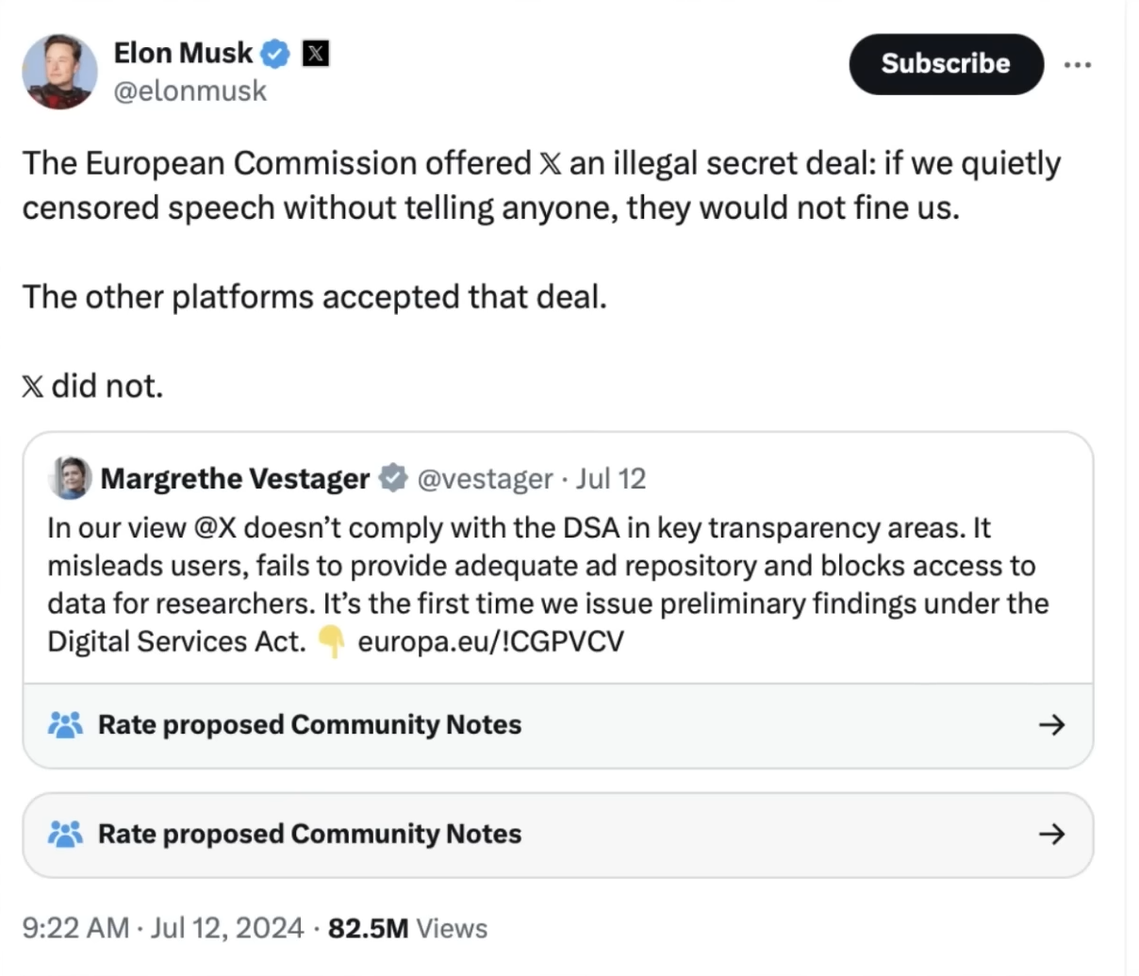Click the arrow in the quoted post's Community Notes row

tap(1051, 724)
